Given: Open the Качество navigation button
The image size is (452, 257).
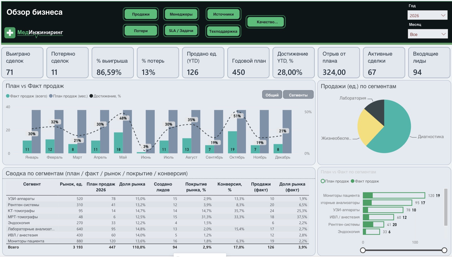Looking at the screenshot, I should [266, 22].
